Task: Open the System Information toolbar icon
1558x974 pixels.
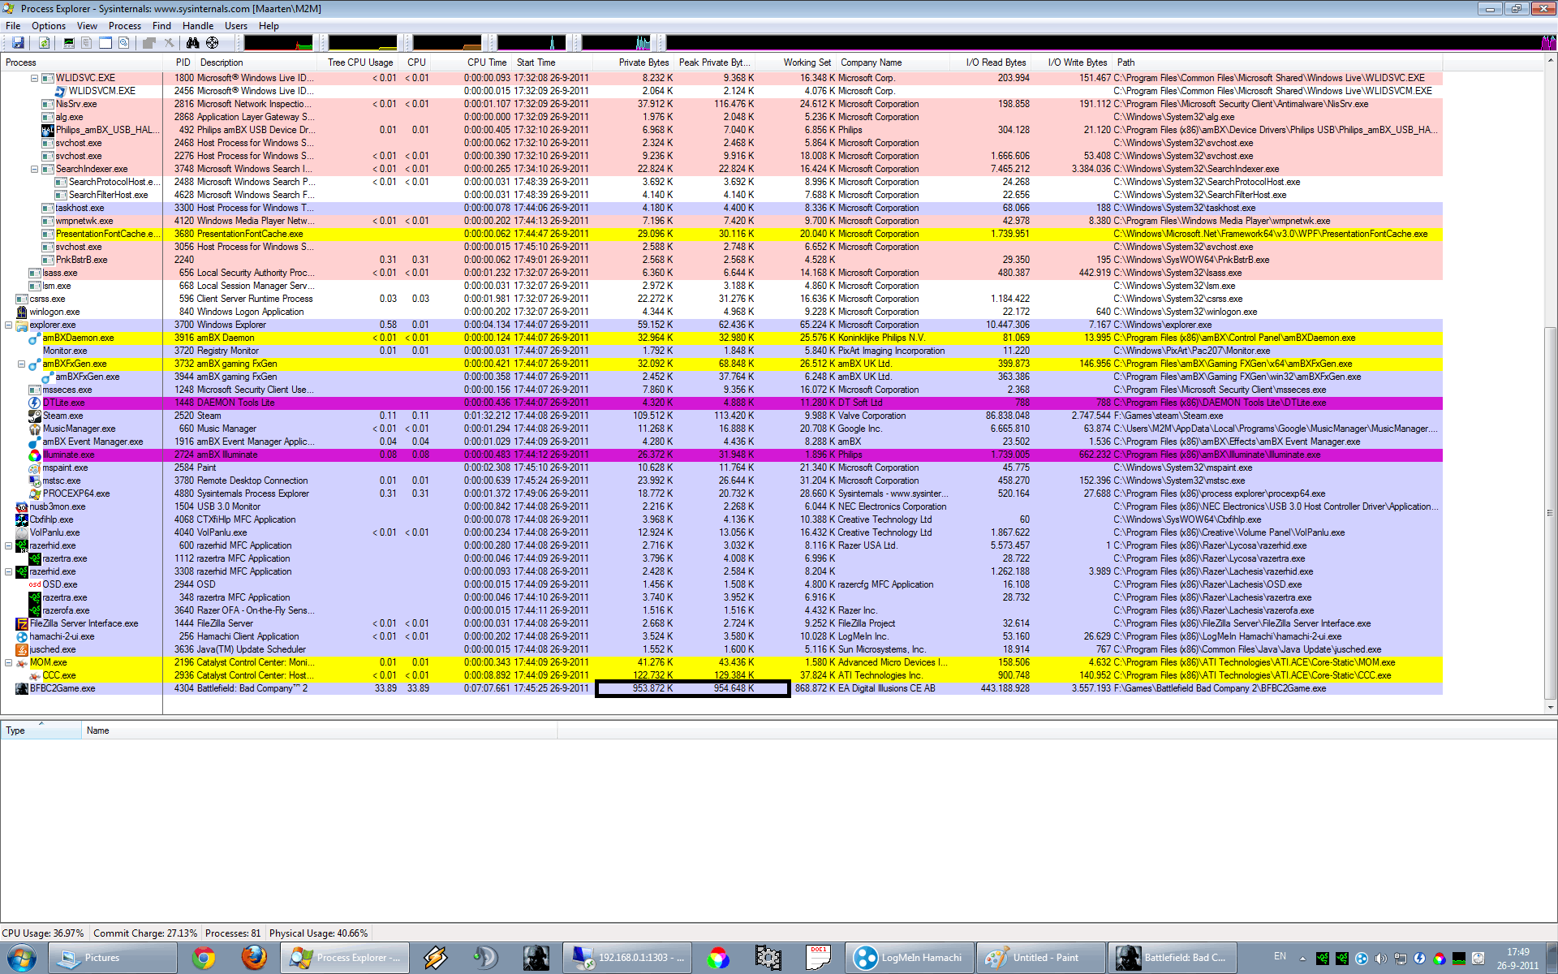Action: point(69,43)
